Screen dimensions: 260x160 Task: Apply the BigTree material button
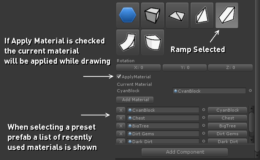[x=228, y=126]
